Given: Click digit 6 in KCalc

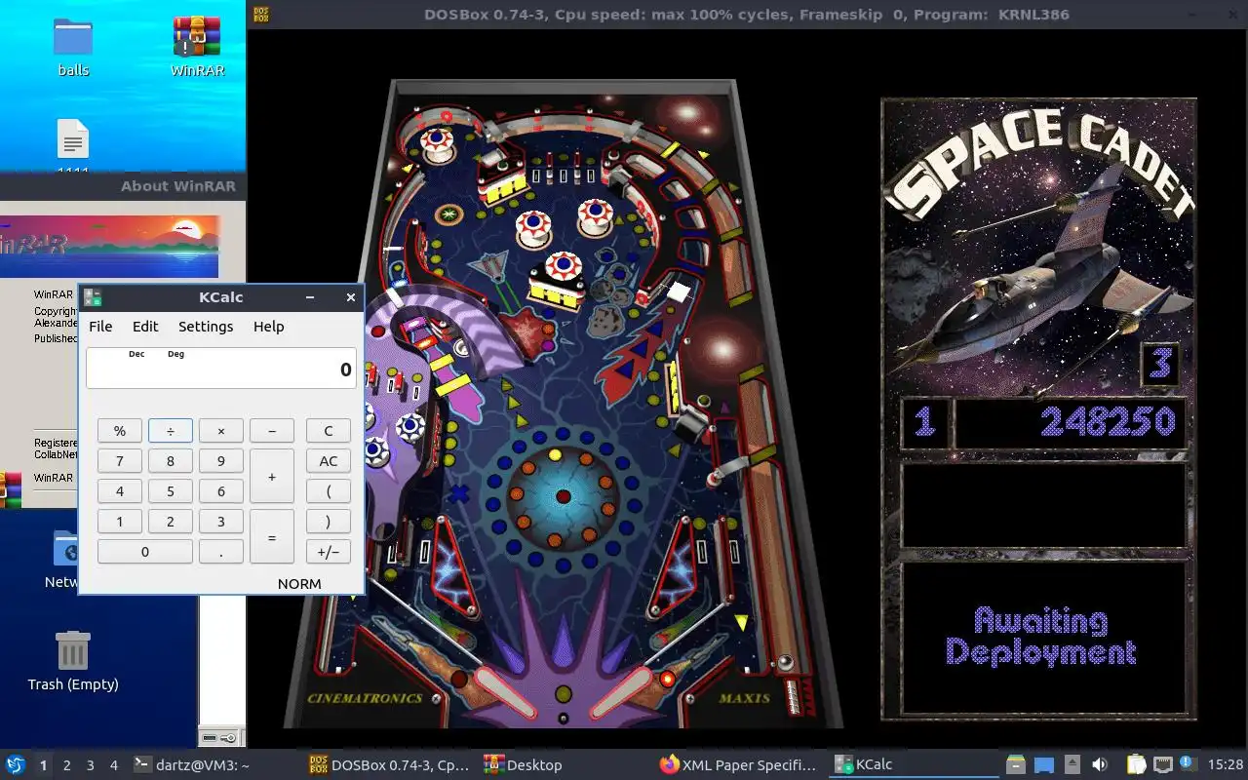Looking at the screenshot, I should pyautogui.click(x=221, y=490).
